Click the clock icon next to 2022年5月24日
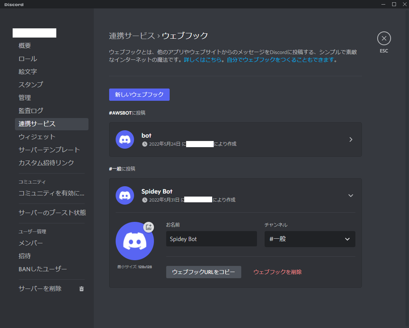This screenshot has height=328, width=409. (x=144, y=144)
